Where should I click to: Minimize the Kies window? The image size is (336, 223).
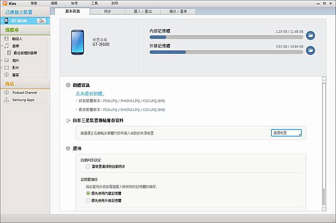(x=318, y=3)
